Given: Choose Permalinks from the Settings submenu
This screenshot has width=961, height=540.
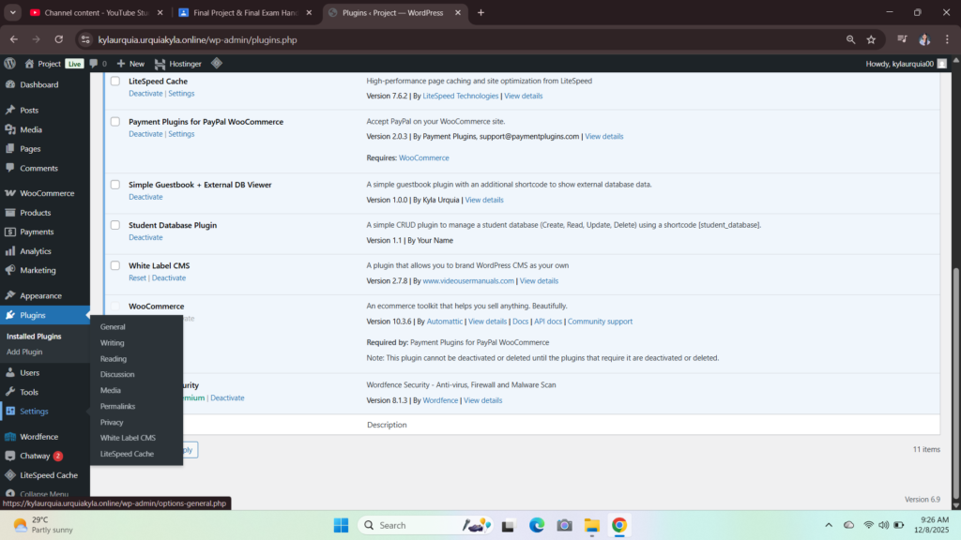Looking at the screenshot, I should [x=118, y=406].
